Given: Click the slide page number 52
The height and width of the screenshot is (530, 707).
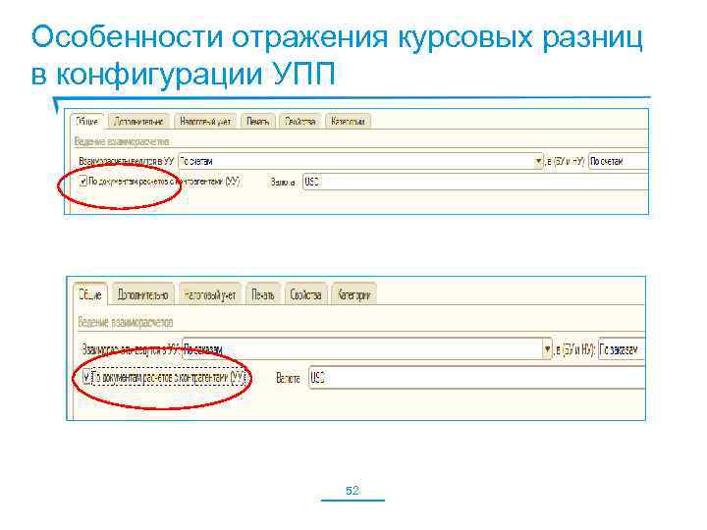Looking at the screenshot, I should (353, 491).
